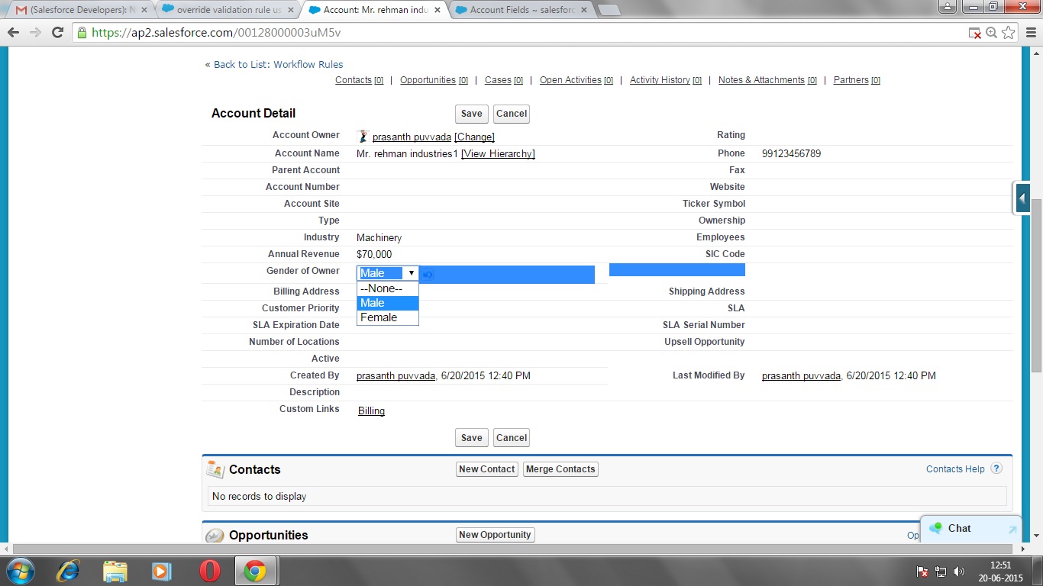Screen dimensions: 1043x586
Task: Jump to Notes & Attachments list
Action: [767, 80]
